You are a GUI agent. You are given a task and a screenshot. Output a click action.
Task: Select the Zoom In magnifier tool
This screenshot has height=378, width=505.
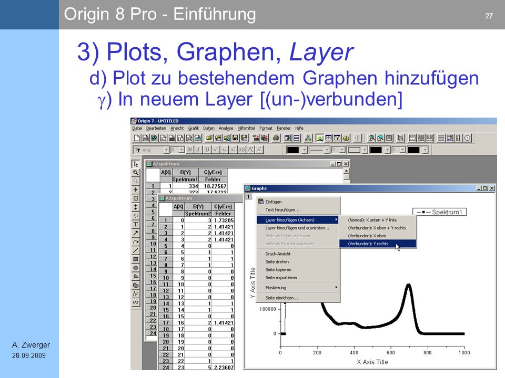click(x=136, y=172)
